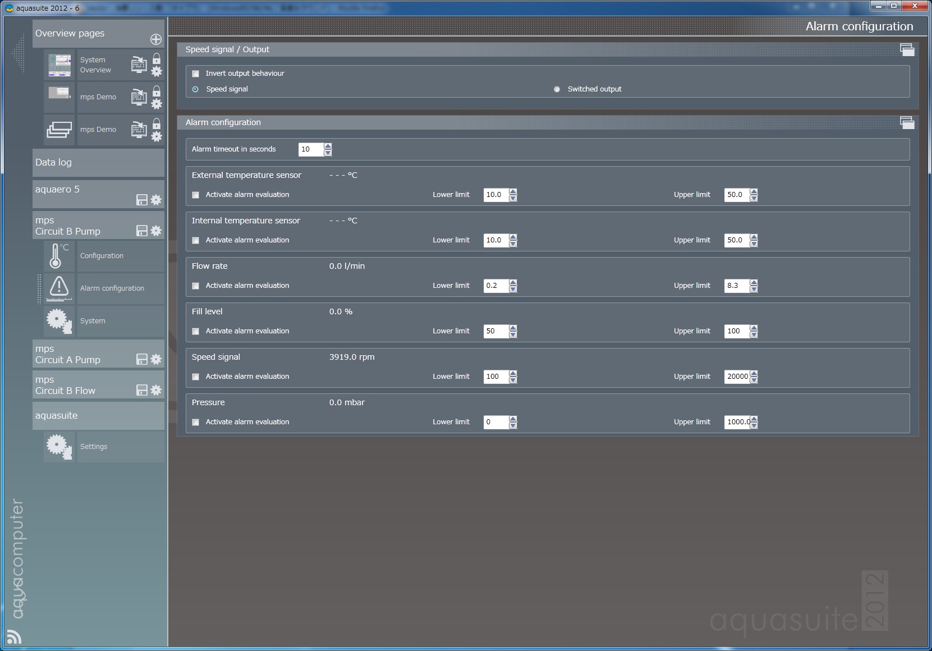This screenshot has height=651, width=932.
Task: Open the thermometer Configuration icon
Action: click(x=59, y=256)
